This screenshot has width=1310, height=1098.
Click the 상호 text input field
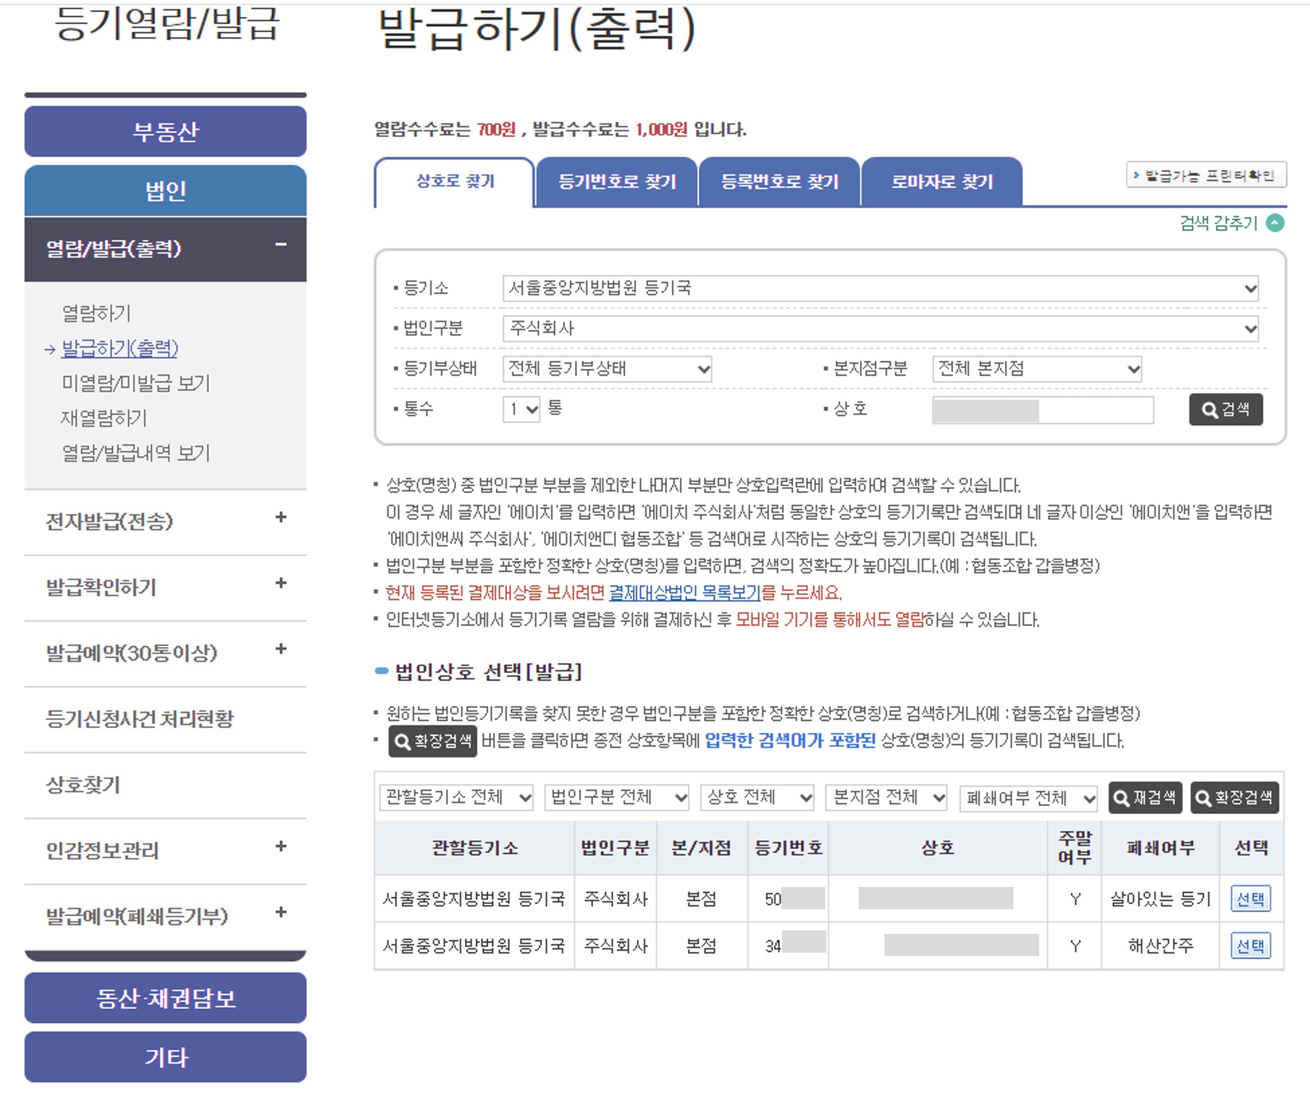click(1042, 410)
